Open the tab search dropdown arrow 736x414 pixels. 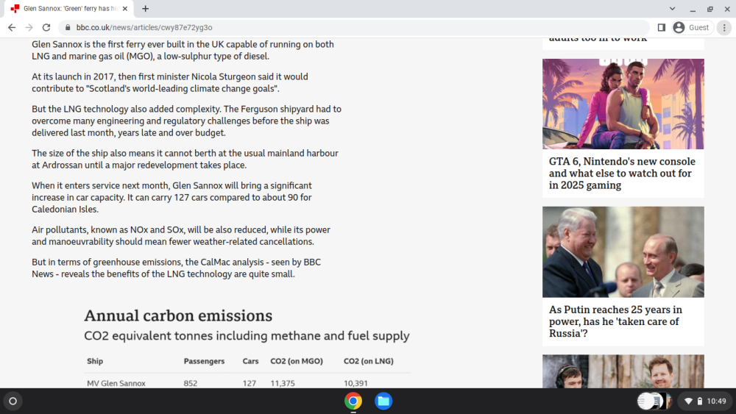[x=672, y=8]
